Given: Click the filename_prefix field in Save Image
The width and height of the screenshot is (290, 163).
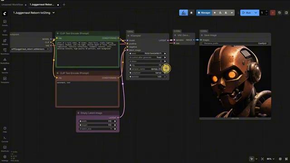Looking at the screenshot, I should 235,43.
